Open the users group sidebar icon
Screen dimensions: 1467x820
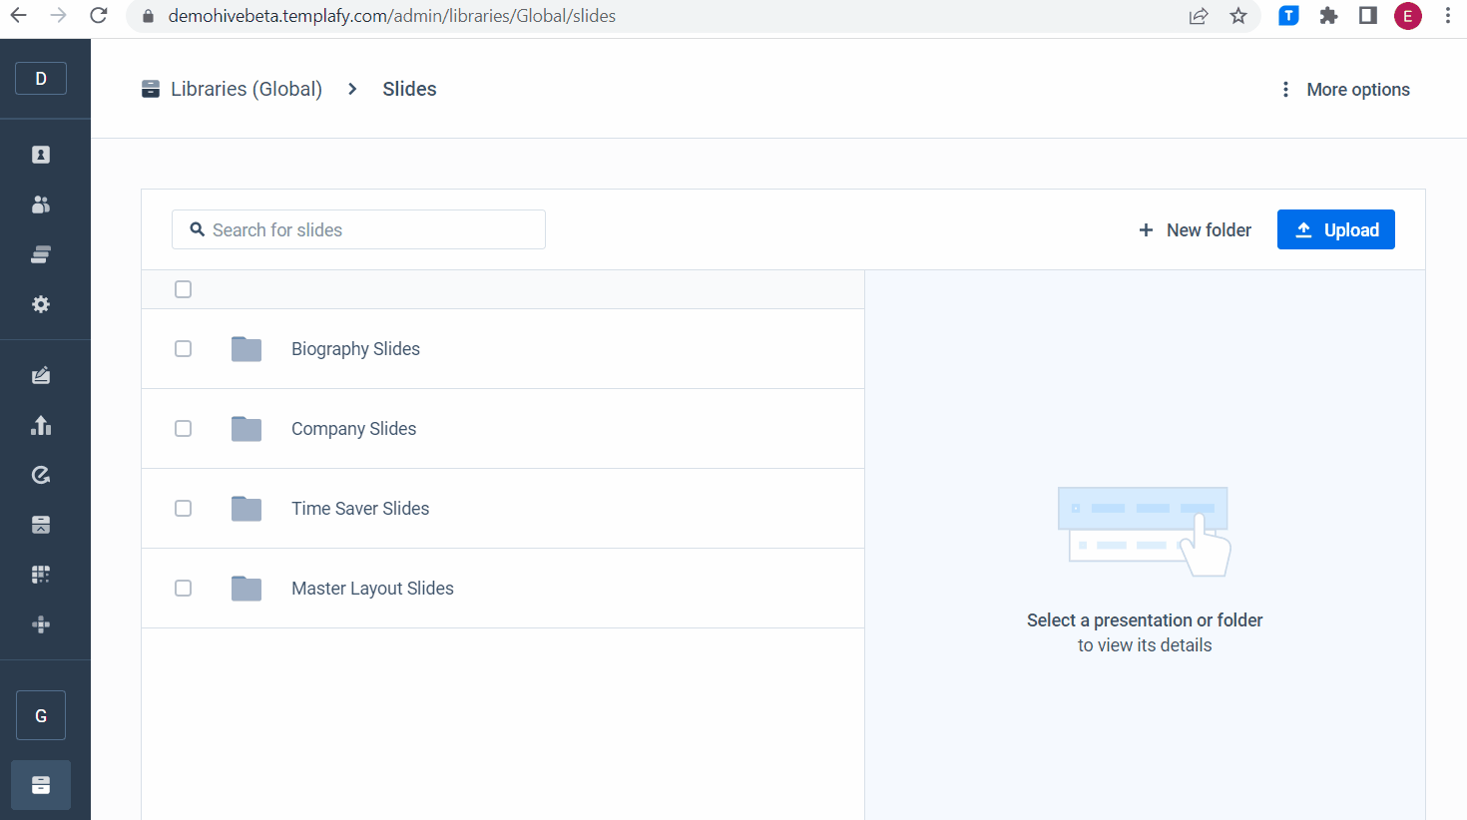tap(41, 205)
